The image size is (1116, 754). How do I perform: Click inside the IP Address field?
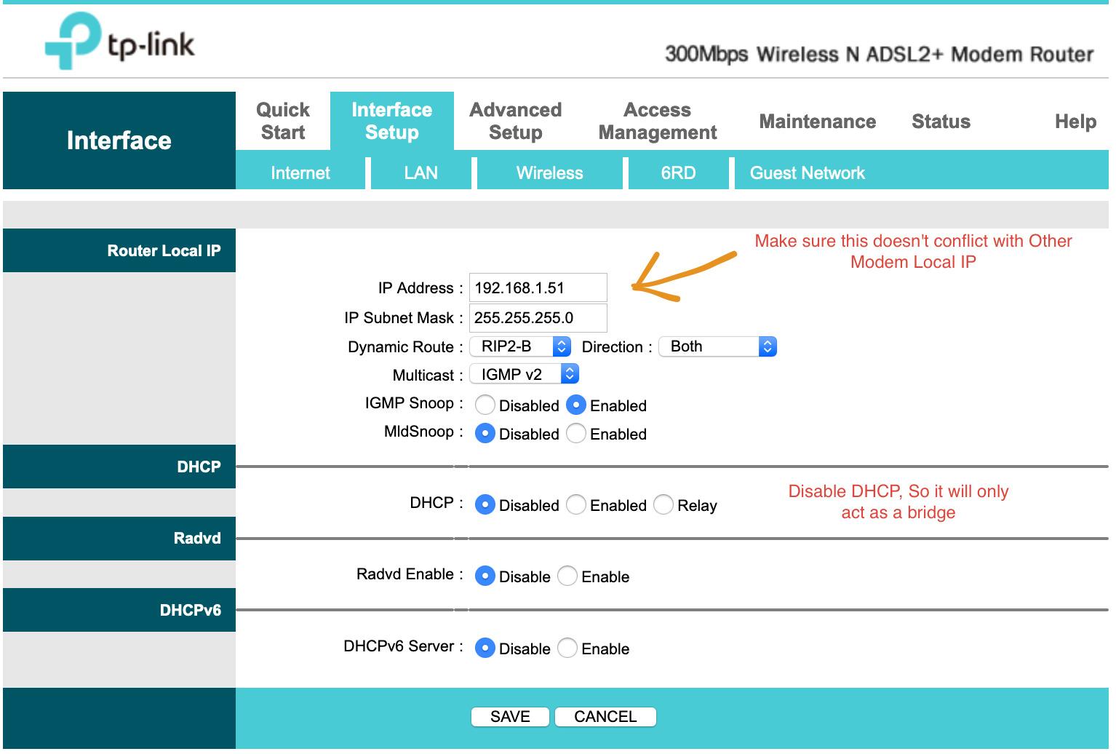tap(538, 287)
